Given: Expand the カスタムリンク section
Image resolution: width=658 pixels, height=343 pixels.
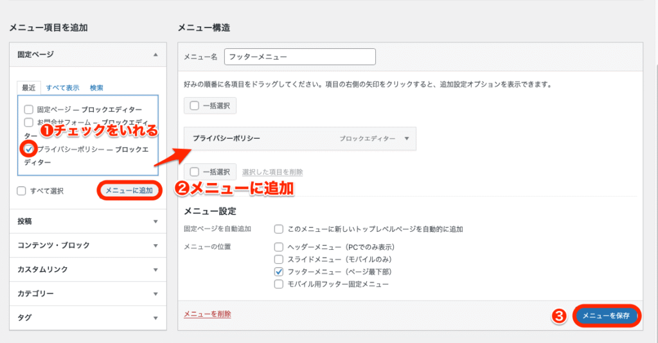Looking at the screenshot, I should 156,270.
